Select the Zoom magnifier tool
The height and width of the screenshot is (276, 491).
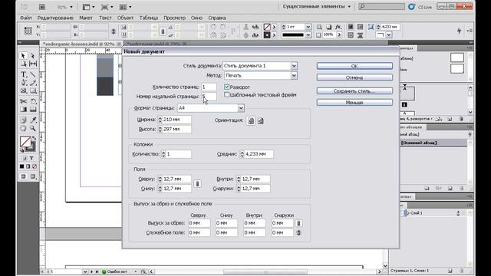pyautogui.click(x=33, y=128)
